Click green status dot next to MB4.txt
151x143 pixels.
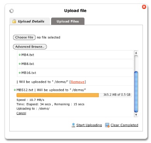pyautogui.click(x=20, y=55)
